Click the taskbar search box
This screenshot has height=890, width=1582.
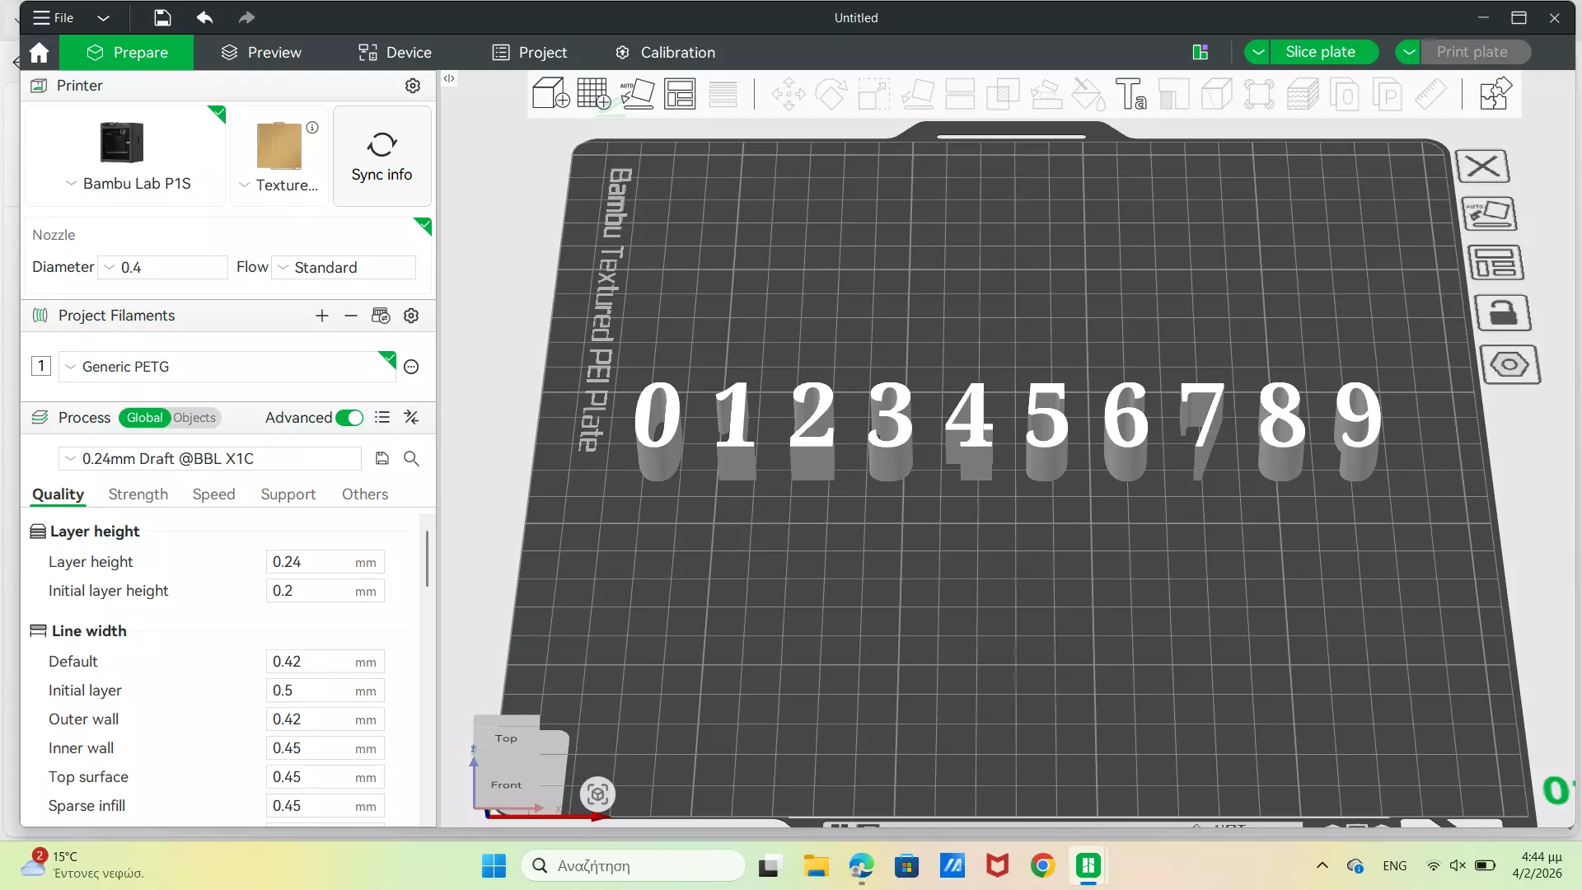633,866
